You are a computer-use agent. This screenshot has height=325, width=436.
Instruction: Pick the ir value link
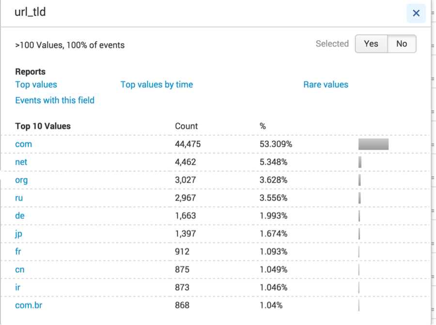coord(17,287)
